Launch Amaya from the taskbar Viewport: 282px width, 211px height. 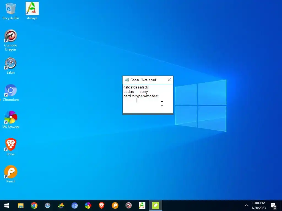click(142, 206)
